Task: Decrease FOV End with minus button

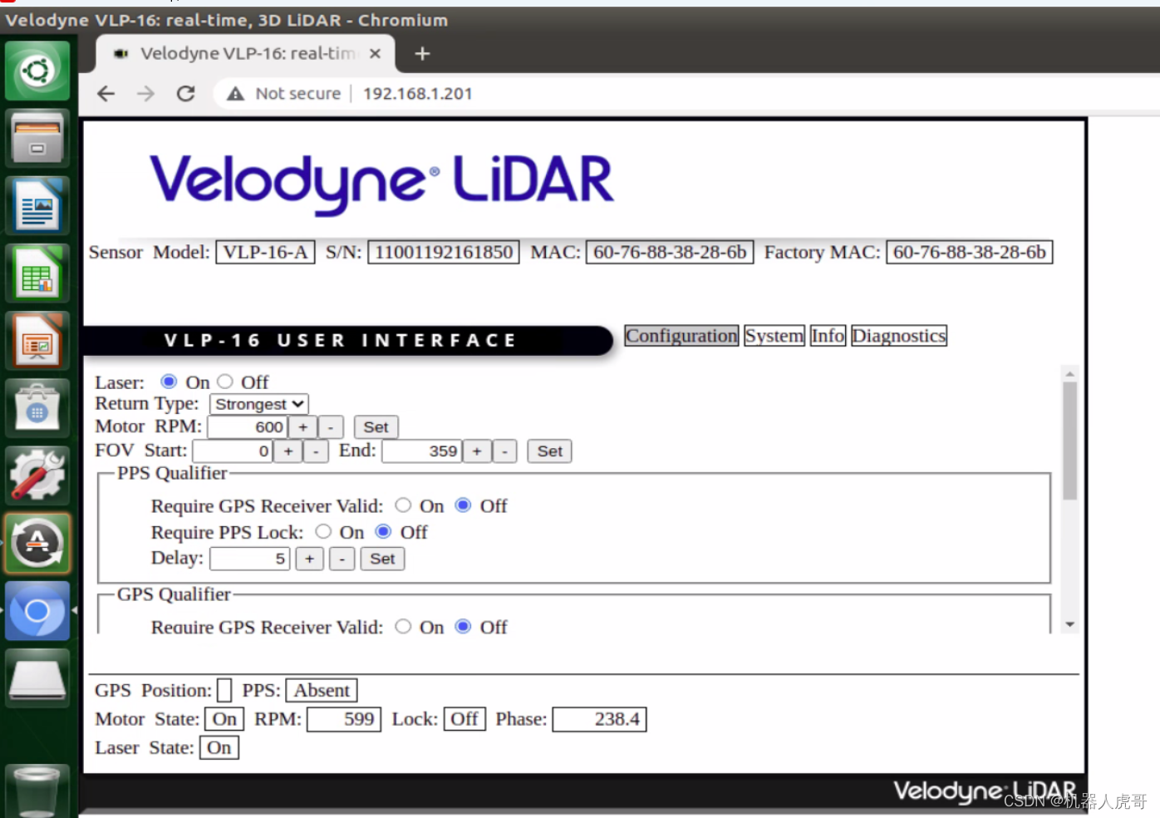Action: click(x=504, y=451)
